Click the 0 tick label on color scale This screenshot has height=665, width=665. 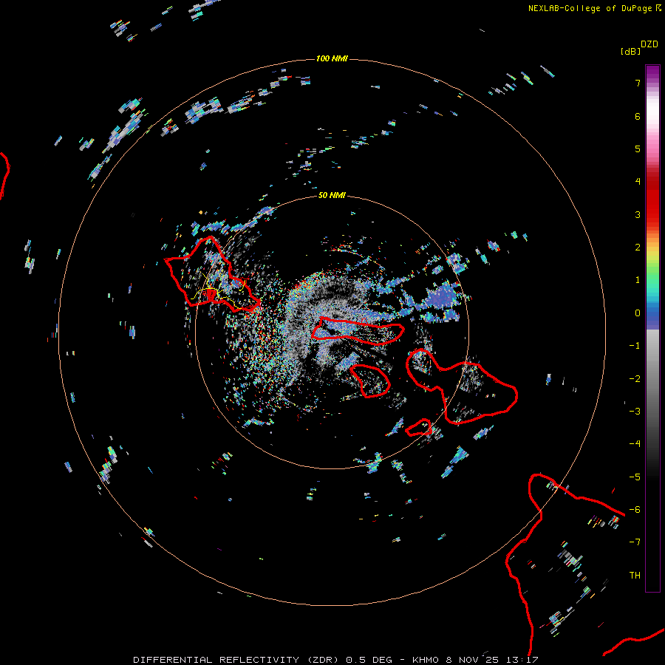[x=638, y=313]
